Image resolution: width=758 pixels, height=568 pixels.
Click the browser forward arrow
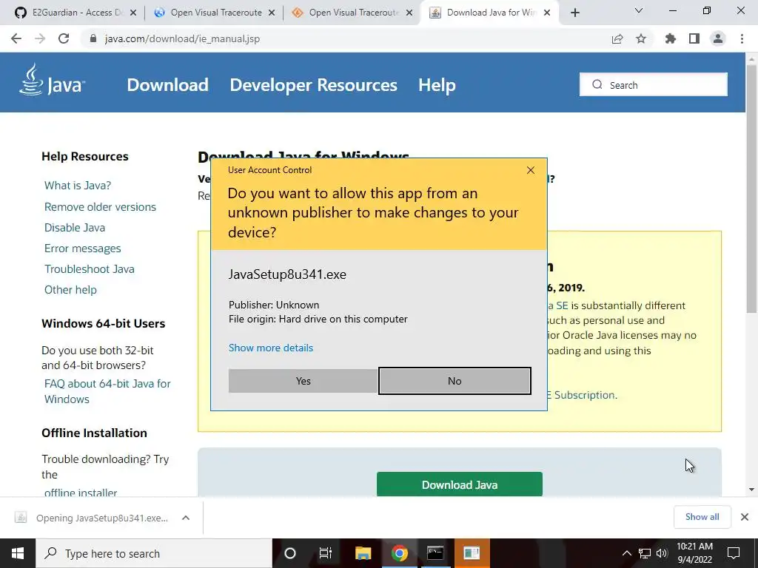[x=40, y=38]
